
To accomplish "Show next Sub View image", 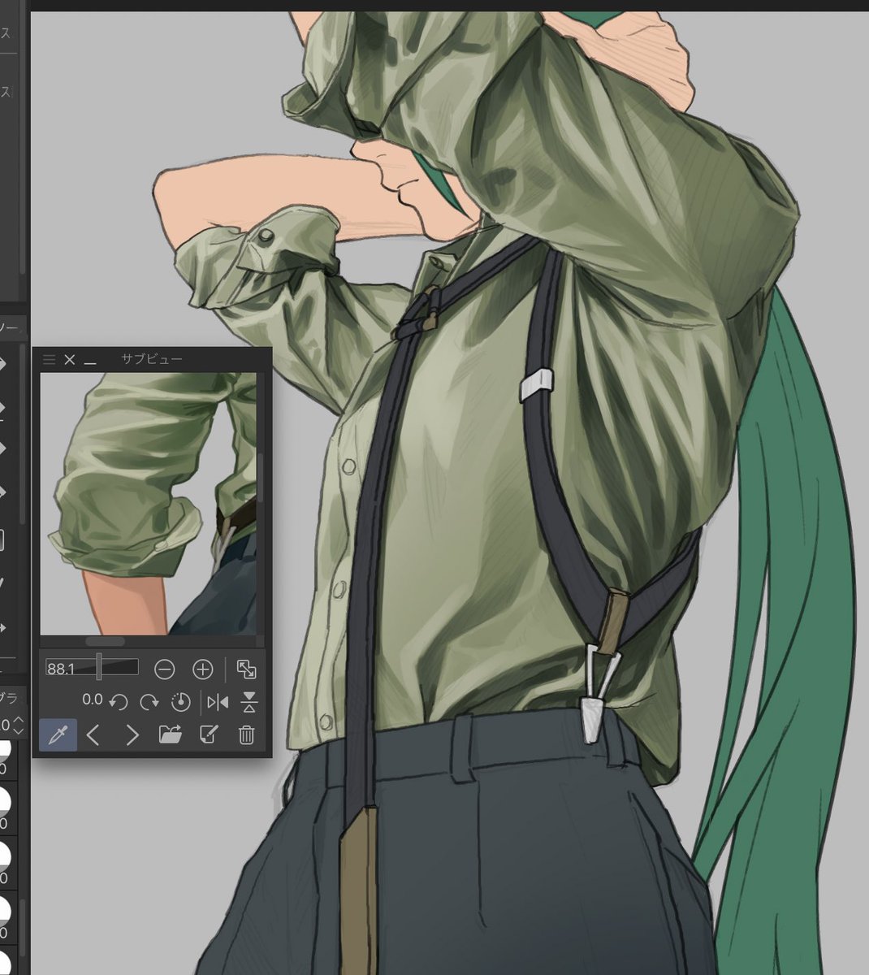I will pos(132,736).
